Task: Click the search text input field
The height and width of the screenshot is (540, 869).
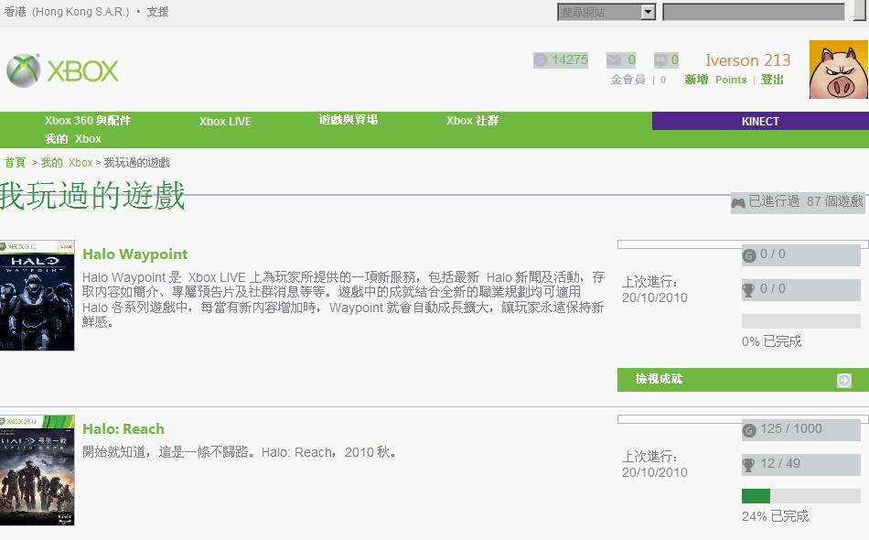Action: [753, 12]
